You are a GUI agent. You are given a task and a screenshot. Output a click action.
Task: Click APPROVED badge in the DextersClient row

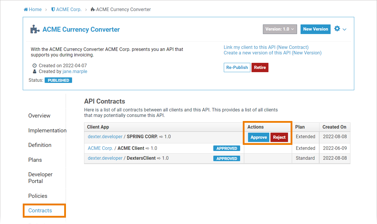click(227, 159)
